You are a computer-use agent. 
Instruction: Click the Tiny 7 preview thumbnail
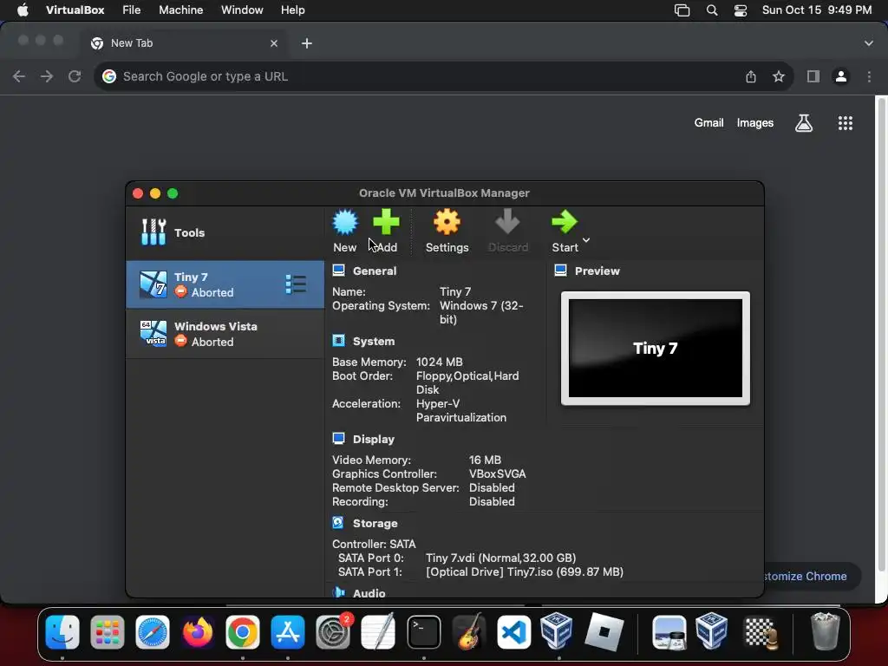[656, 349]
